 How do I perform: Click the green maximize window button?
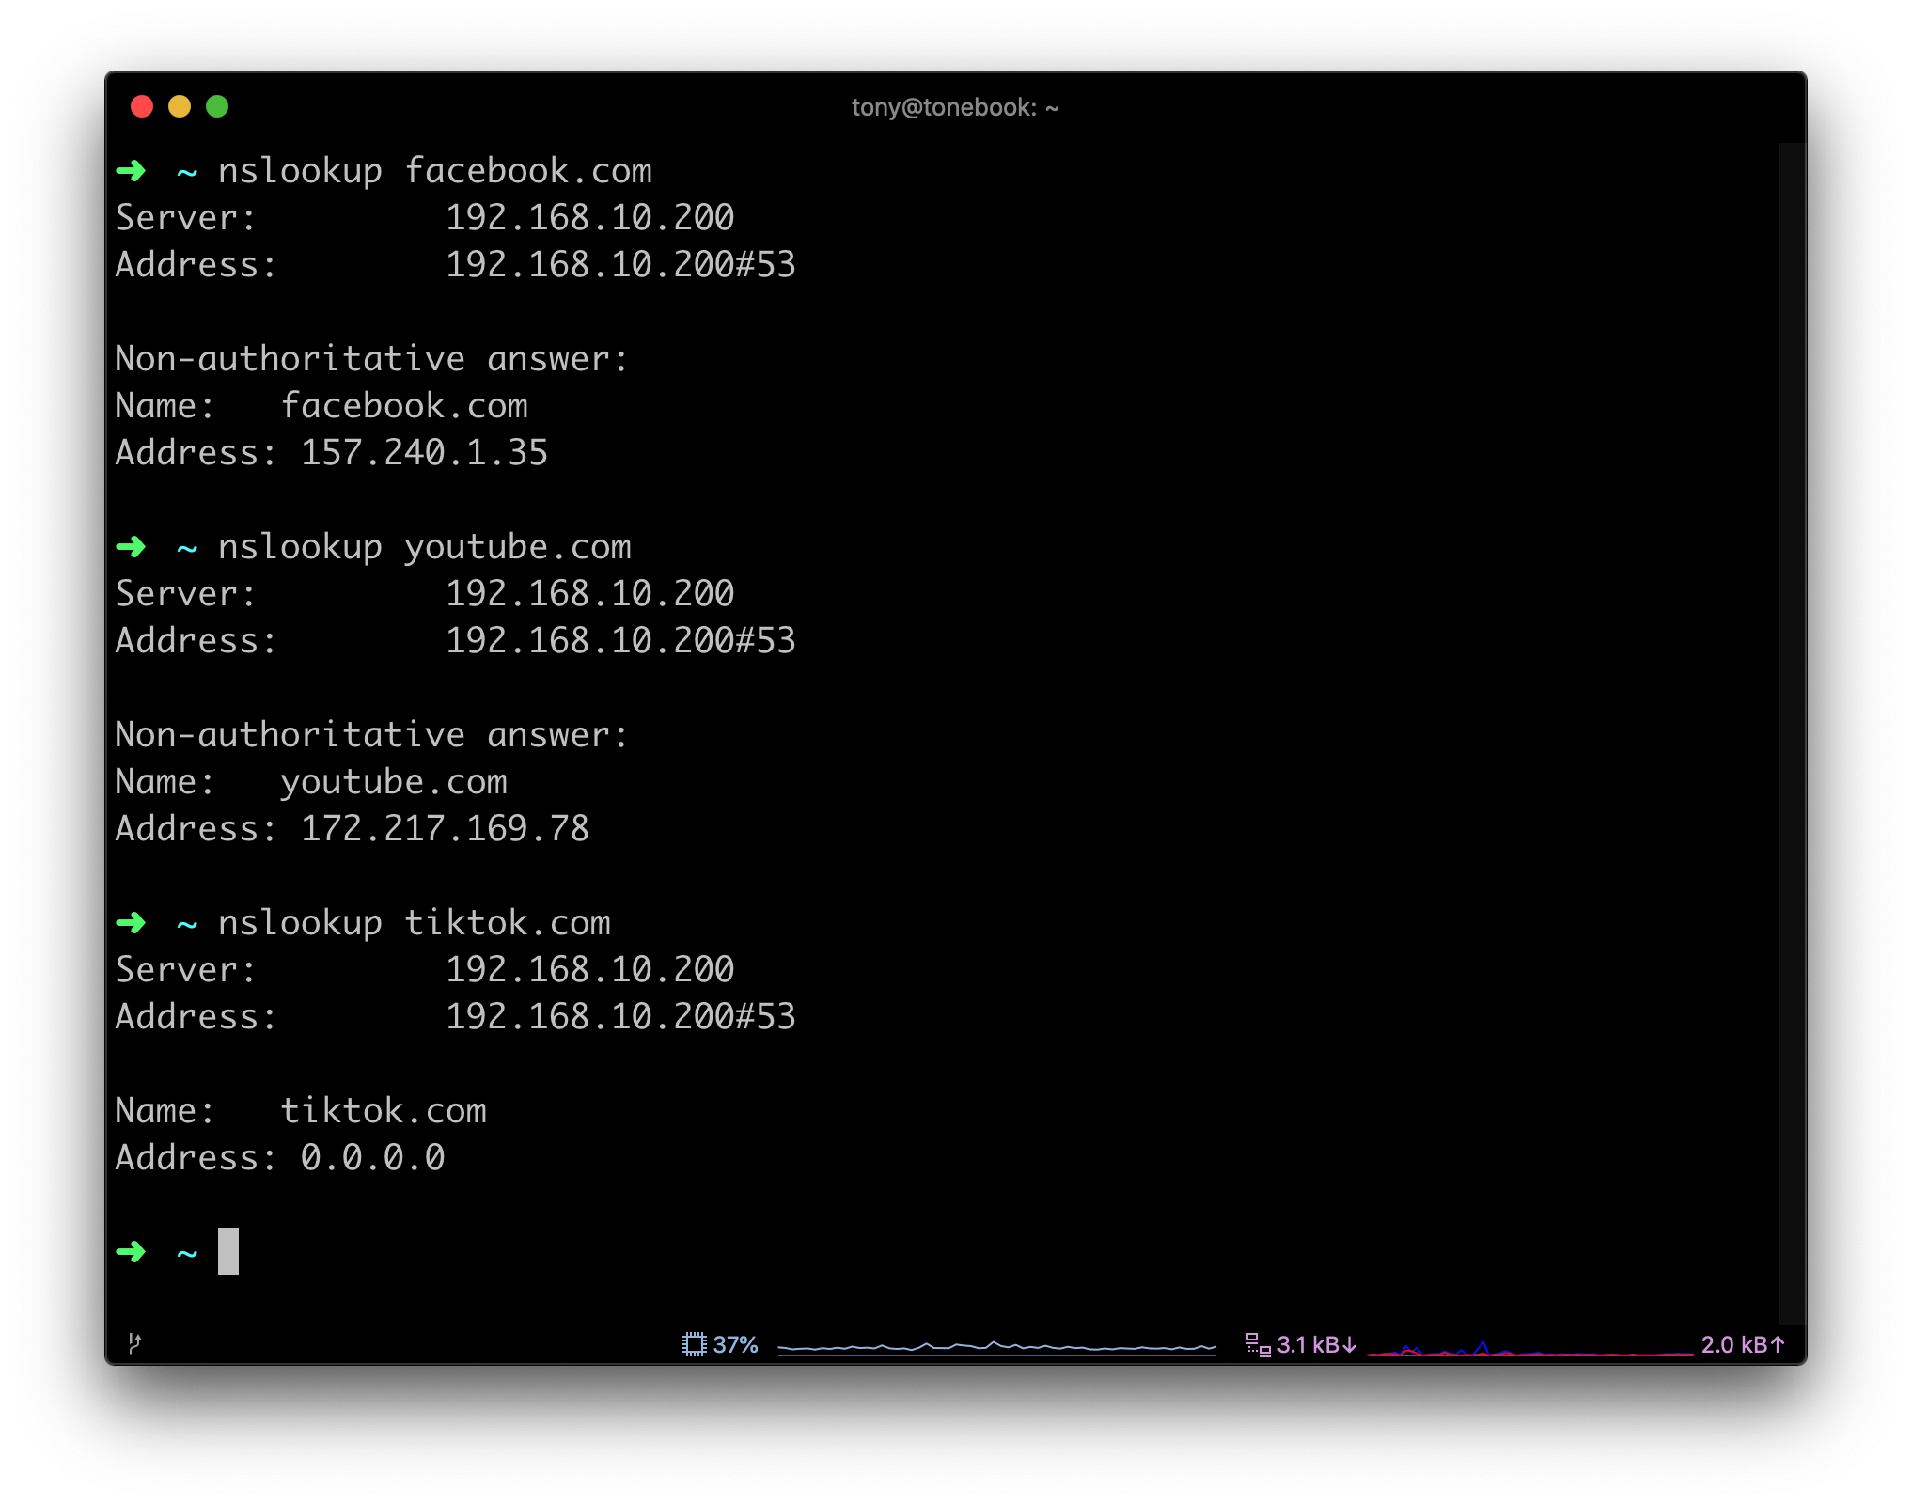click(x=217, y=106)
